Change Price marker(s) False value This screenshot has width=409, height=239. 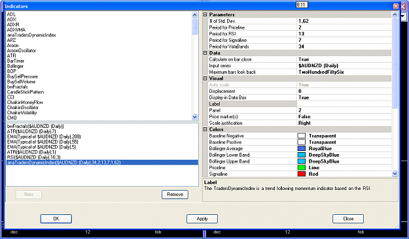(x=344, y=117)
